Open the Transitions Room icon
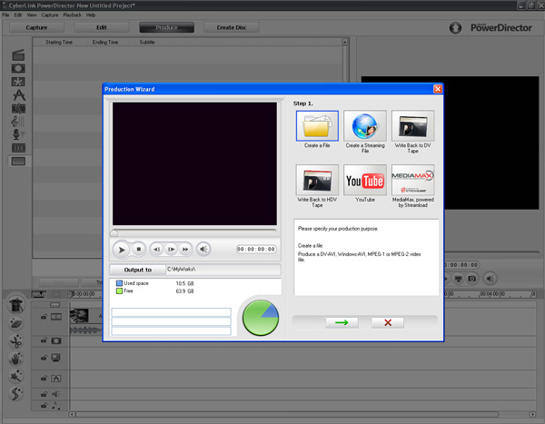545x424 pixels. point(18,108)
